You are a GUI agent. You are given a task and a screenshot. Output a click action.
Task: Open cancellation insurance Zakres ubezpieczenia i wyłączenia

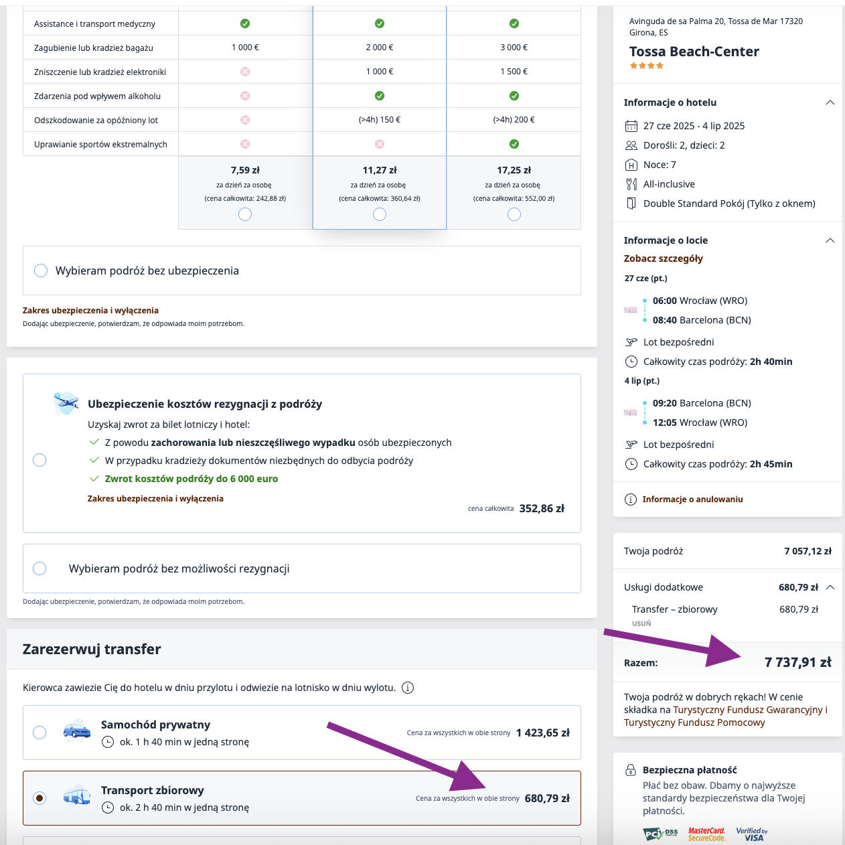(155, 499)
